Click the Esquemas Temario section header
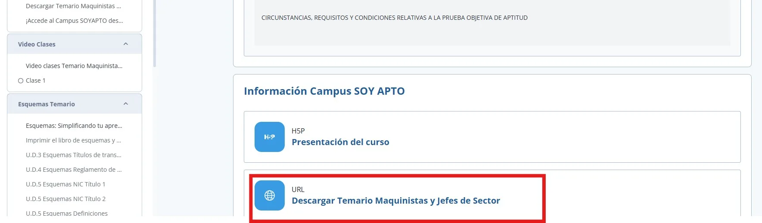This screenshot has width=762, height=223. coord(75,104)
